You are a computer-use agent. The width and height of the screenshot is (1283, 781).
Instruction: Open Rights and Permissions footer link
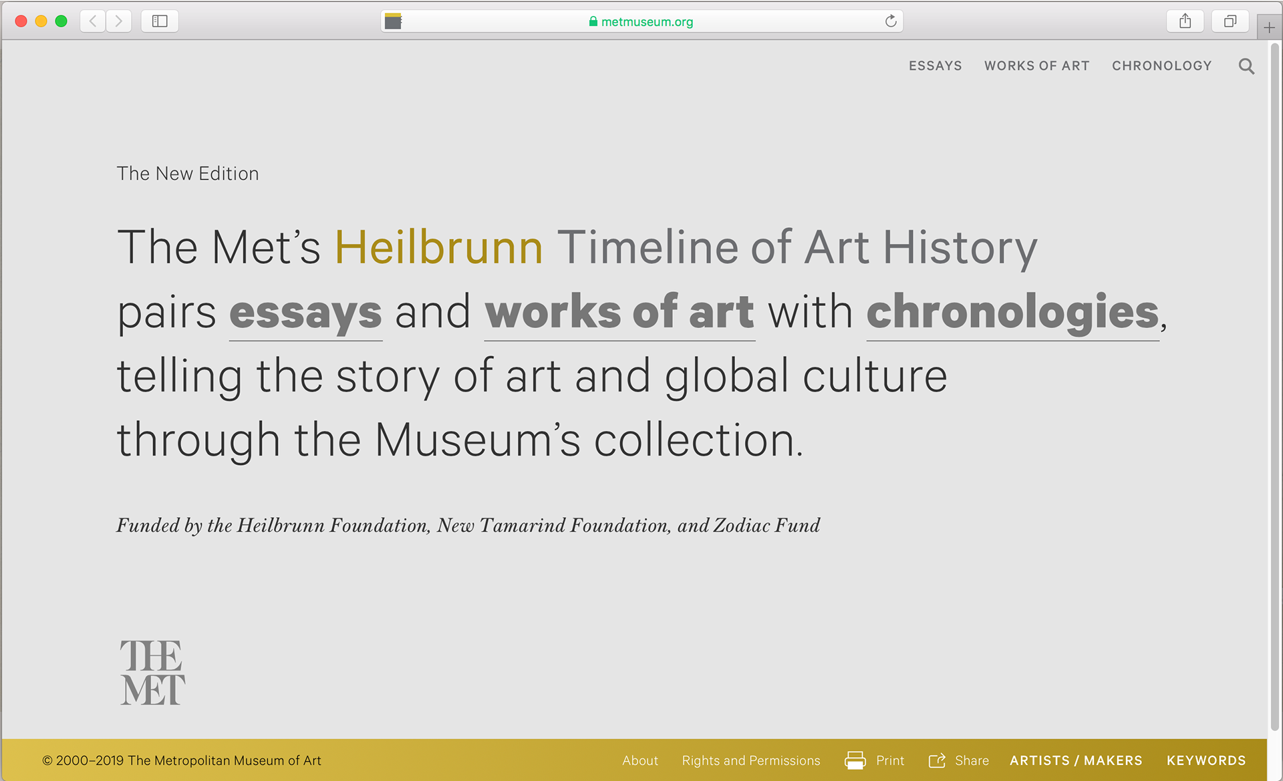(x=750, y=760)
